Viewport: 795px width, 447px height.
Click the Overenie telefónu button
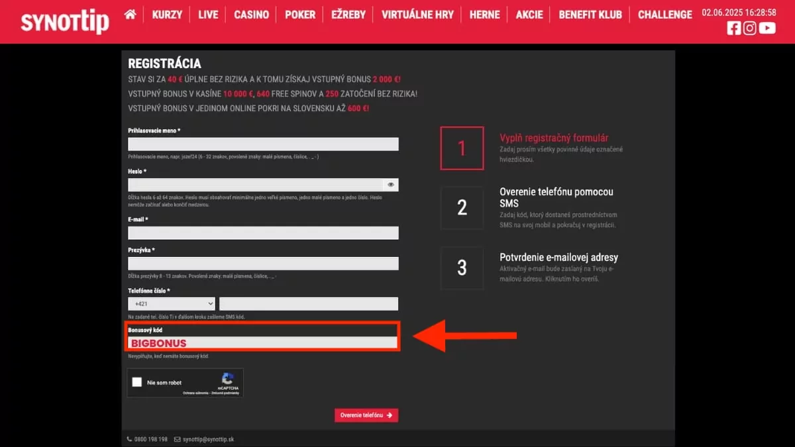(x=366, y=415)
